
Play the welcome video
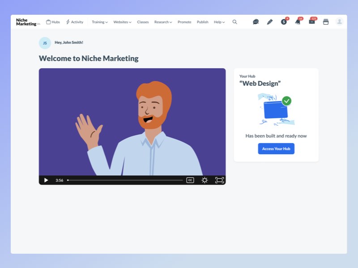46,180
